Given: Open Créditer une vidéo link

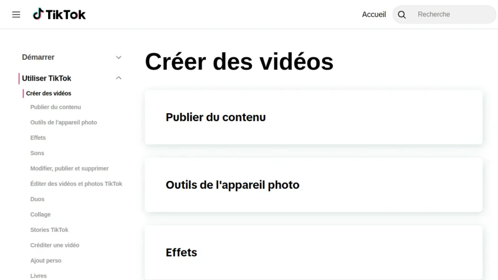Looking at the screenshot, I should click(54, 245).
